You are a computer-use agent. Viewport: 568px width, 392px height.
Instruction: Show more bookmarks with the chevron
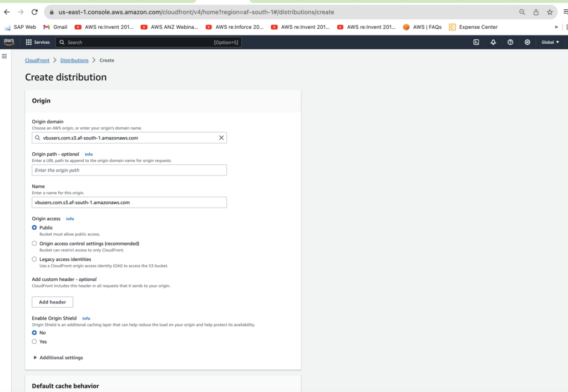coord(556,27)
